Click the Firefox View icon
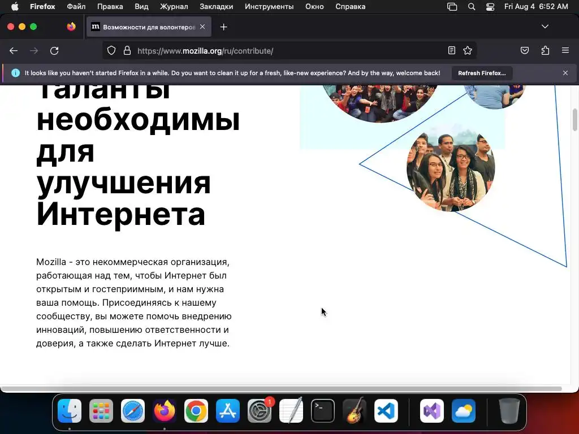This screenshot has height=434, width=579. click(x=71, y=27)
